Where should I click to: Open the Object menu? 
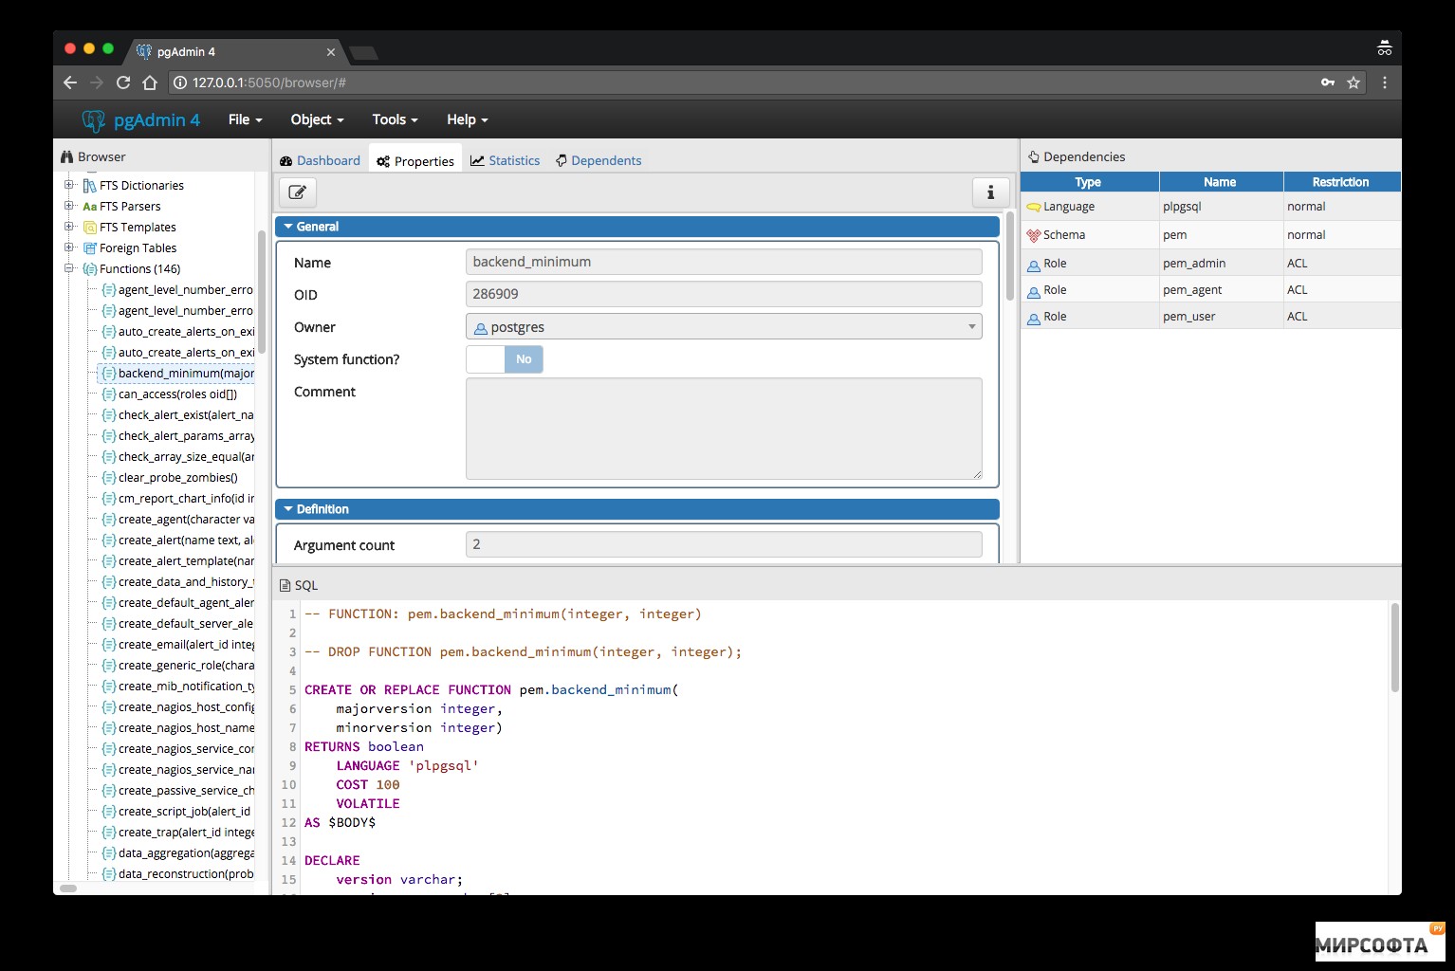coord(317,119)
